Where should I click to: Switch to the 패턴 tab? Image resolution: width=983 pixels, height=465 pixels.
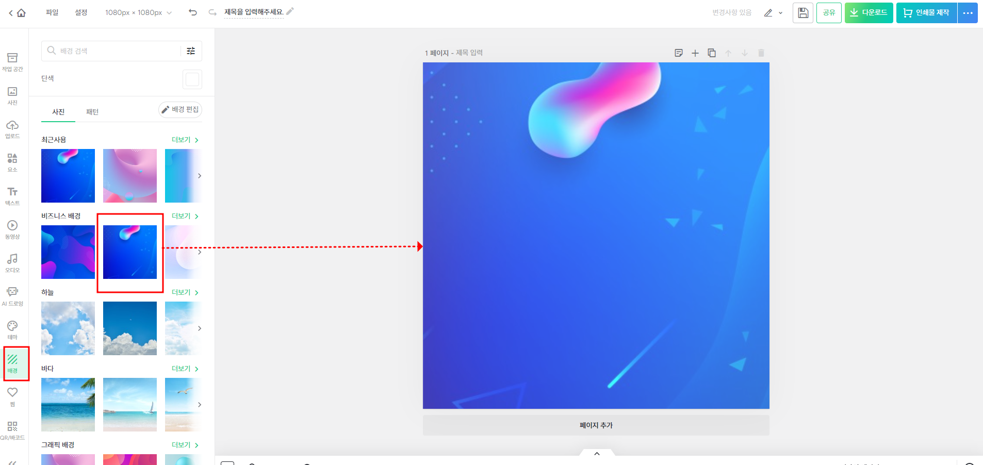pyautogui.click(x=92, y=112)
